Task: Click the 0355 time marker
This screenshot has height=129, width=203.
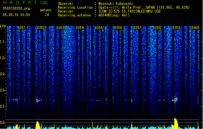Action: (99, 28)
